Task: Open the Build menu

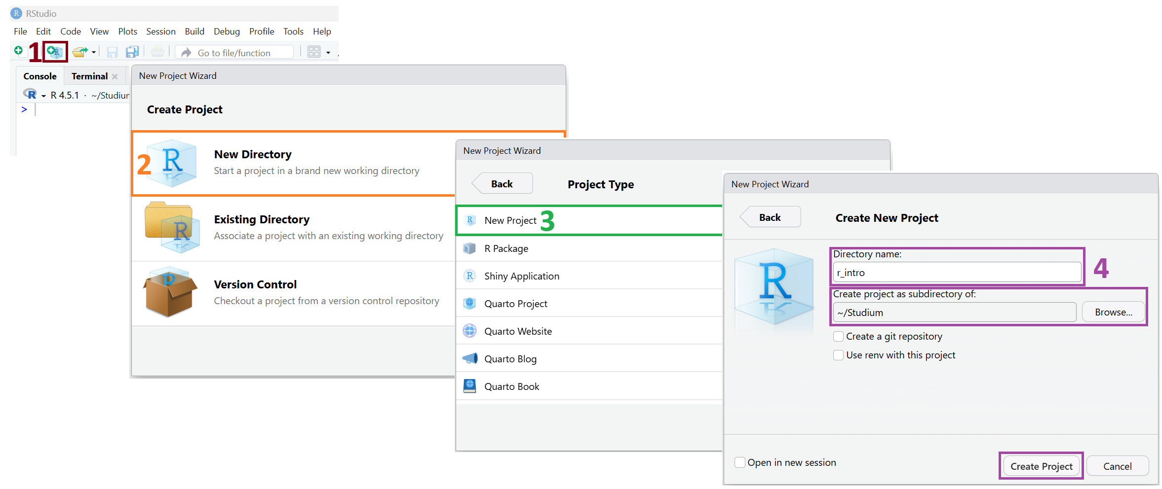Action: pos(194,32)
